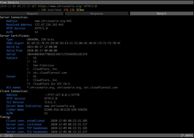194x138 pixels.
Task: Switch to the Response tab
Action: (97, 13)
